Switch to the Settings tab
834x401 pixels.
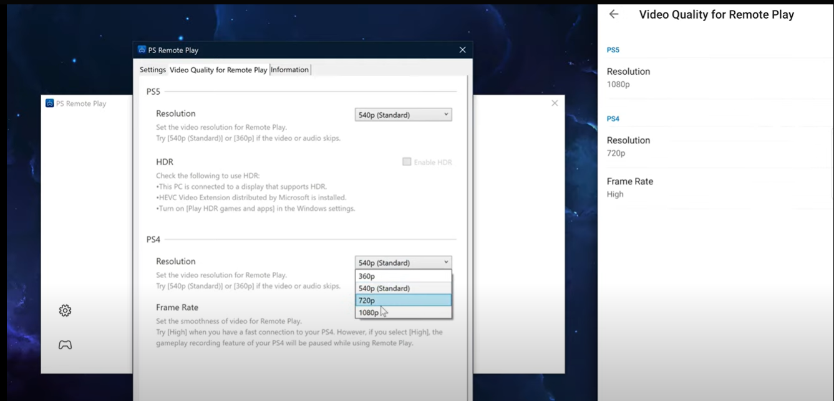(153, 70)
